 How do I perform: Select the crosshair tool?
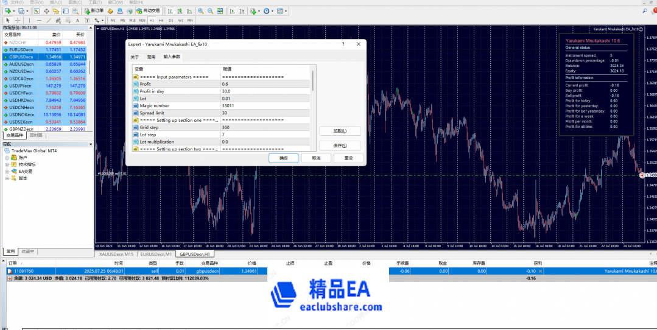point(18,20)
